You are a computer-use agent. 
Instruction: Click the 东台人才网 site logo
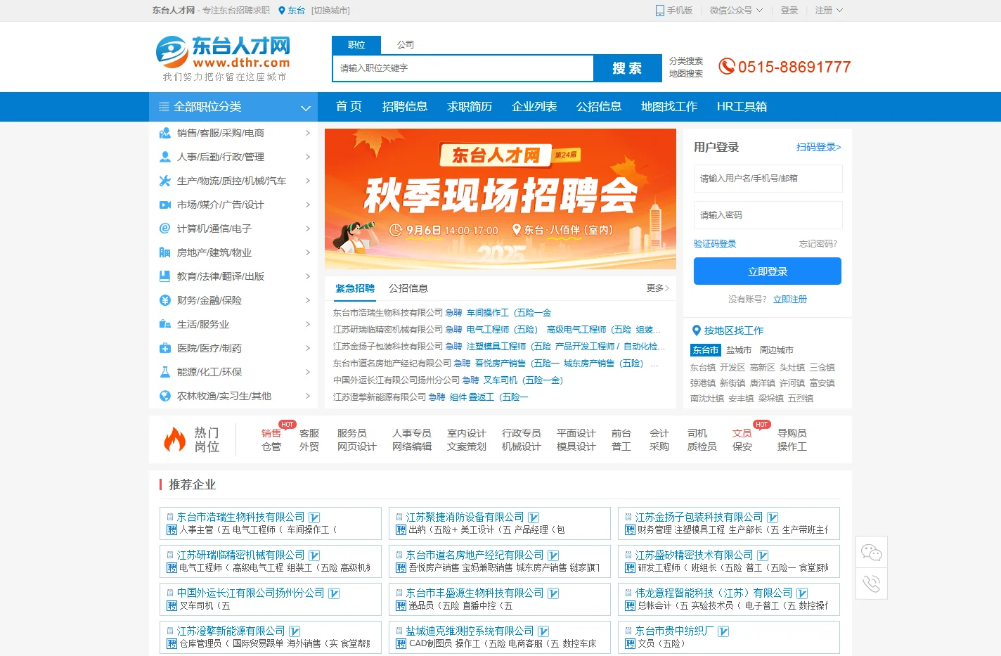click(x=224, y=59)
